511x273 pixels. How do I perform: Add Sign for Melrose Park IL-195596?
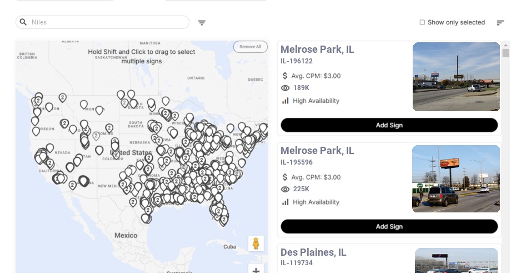pyautogui.click(x=389, y=226)
